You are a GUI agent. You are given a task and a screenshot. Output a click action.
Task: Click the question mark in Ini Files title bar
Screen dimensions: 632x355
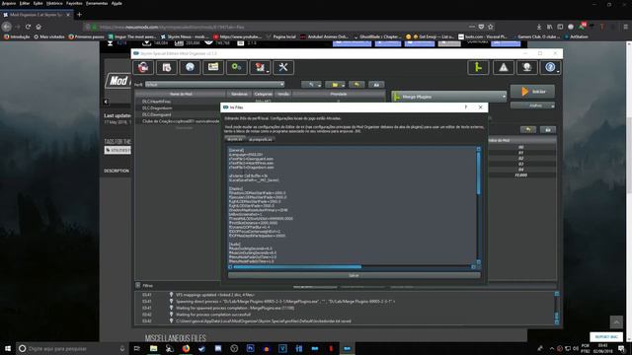(x=466, y=107)
